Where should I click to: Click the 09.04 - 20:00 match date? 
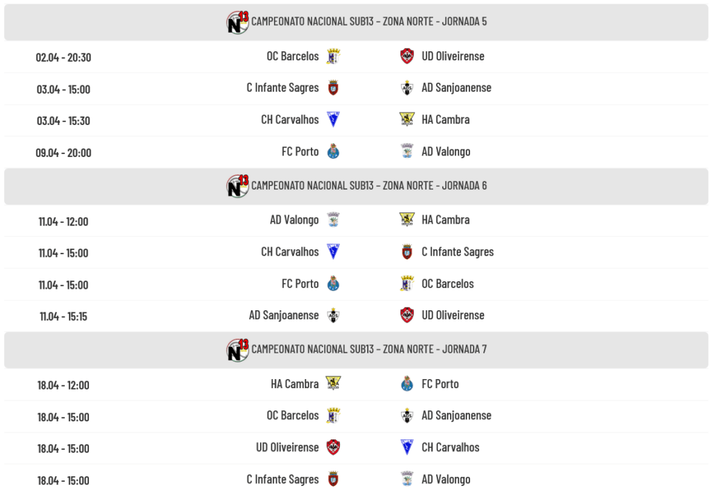coord(63,153)
